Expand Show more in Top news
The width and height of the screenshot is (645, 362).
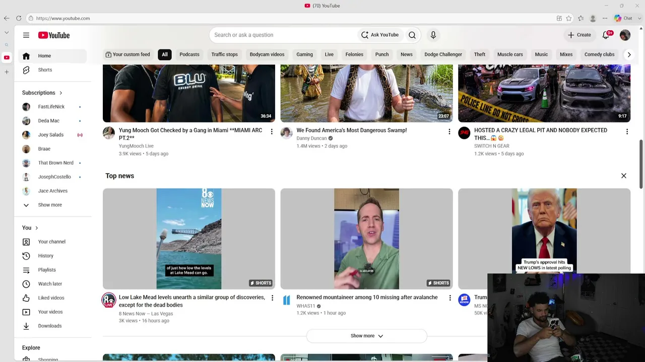366,336
